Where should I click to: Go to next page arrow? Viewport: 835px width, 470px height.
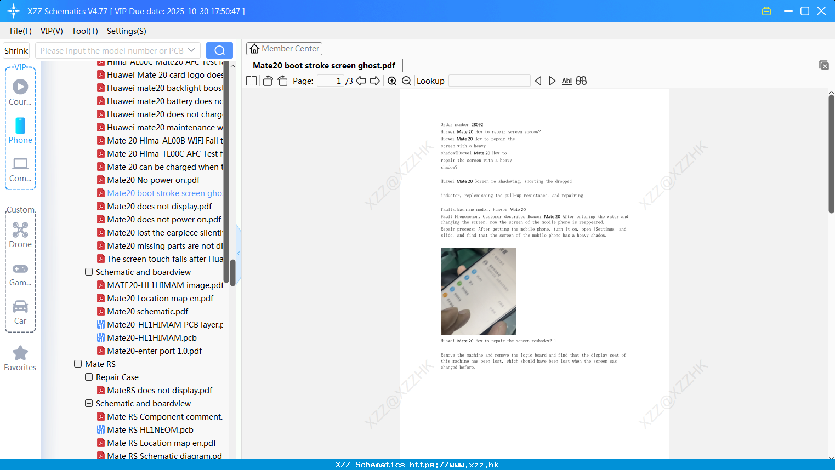coord(375,81)
